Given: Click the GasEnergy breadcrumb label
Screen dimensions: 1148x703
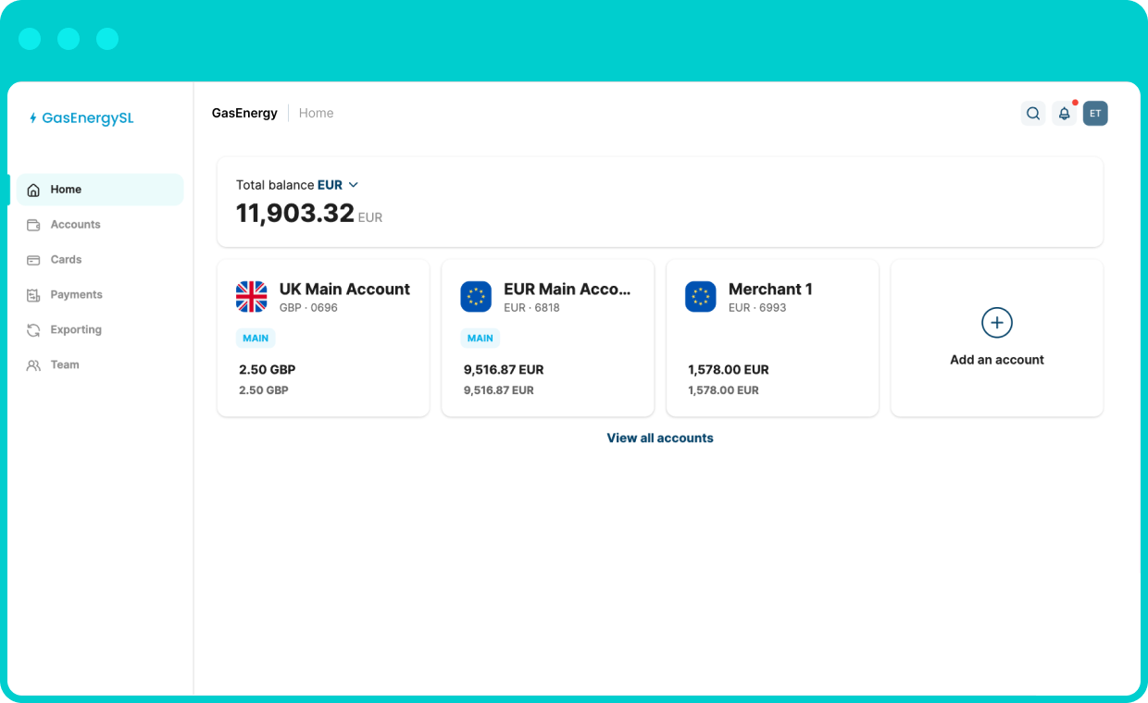Looking at the screenshot, I should pyautogui.click(x=244, y=113).
